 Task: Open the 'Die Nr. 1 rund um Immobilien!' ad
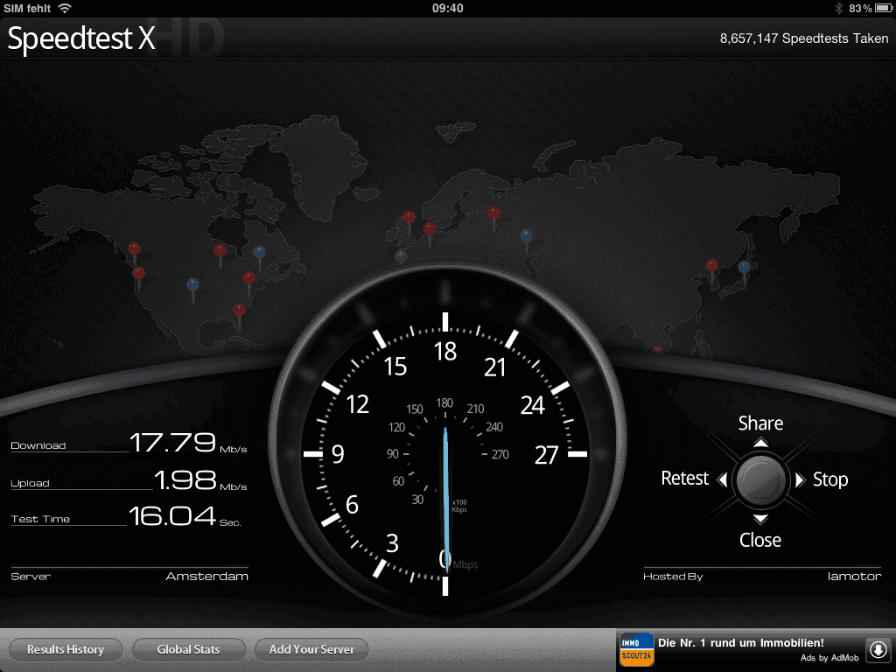pos(740,643)
